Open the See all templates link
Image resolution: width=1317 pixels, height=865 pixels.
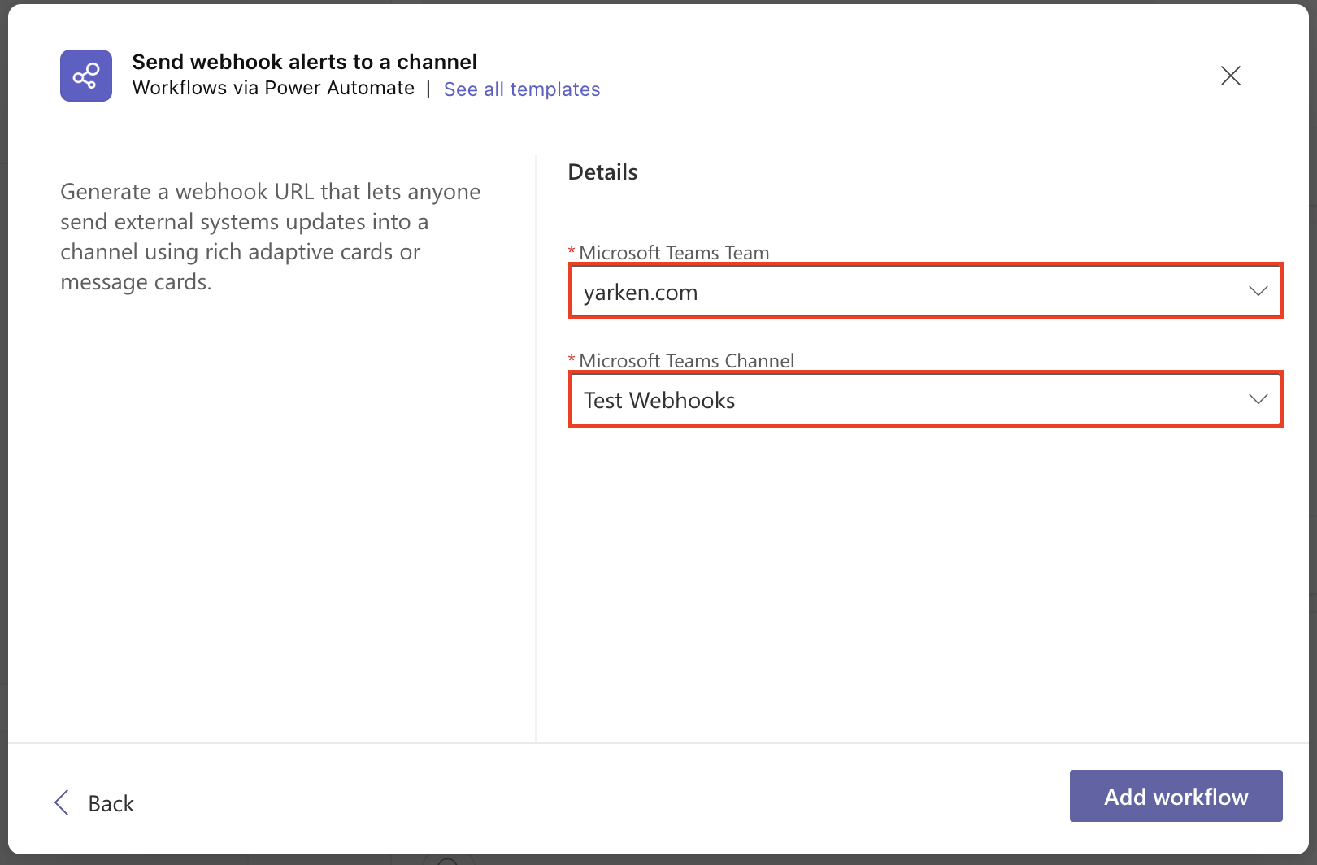pos(521,89)
